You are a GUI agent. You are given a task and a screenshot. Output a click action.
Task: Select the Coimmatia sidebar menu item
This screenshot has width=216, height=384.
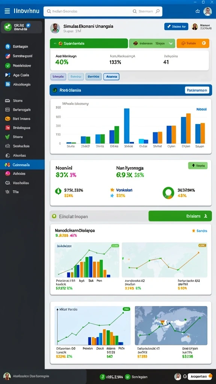tap(22, 165)
